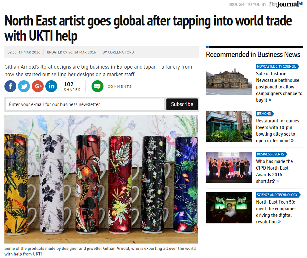Open the Newcastle bathhouse sale story
307x258 pixels.
tap(279, 87)
